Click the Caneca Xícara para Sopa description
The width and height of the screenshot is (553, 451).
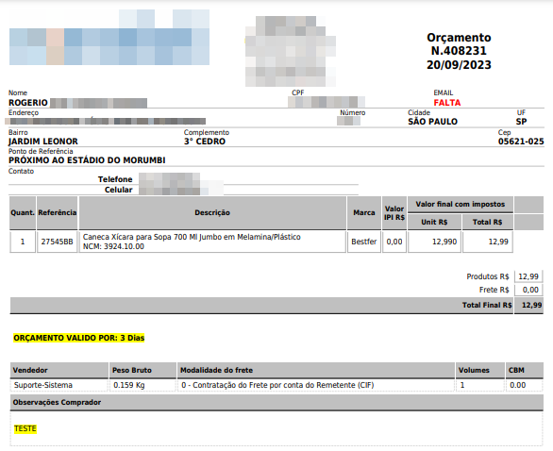(x=192, y=237)
